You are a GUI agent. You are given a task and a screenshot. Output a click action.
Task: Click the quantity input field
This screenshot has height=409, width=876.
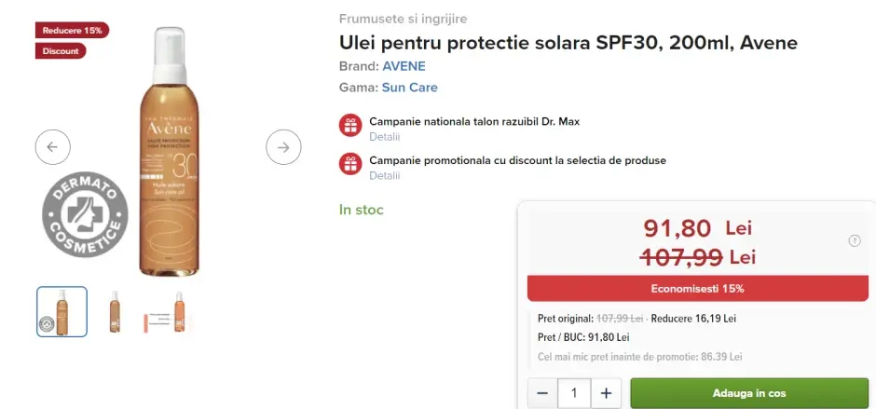pyautogui.click(x=574, y=393)
